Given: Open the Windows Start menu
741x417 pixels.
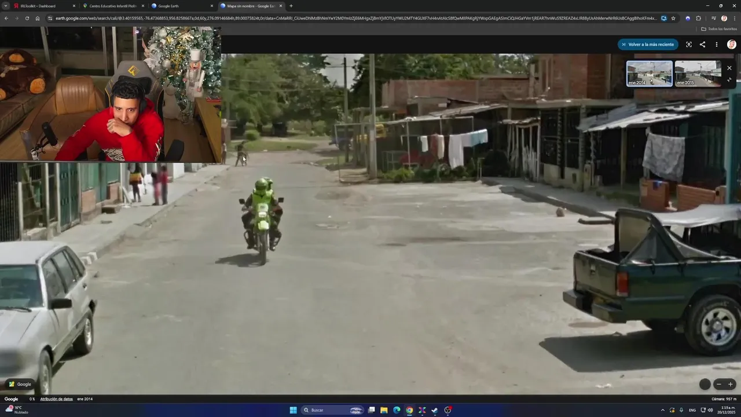Looking at the screenshot, I should tap(293, 410).
